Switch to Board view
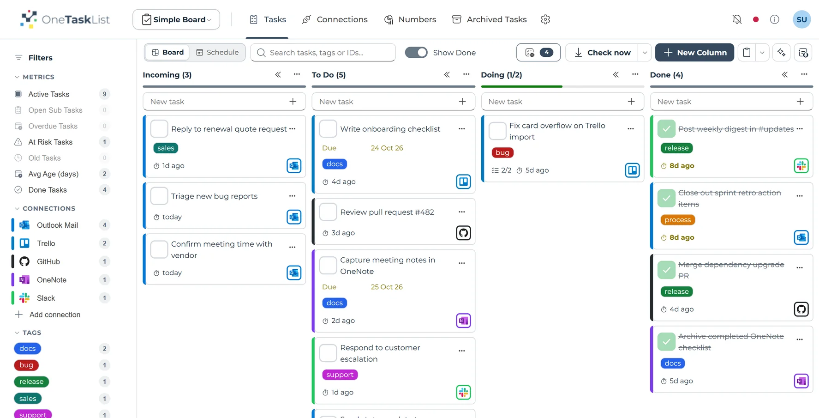819x418 pixels. coord(168,52)
